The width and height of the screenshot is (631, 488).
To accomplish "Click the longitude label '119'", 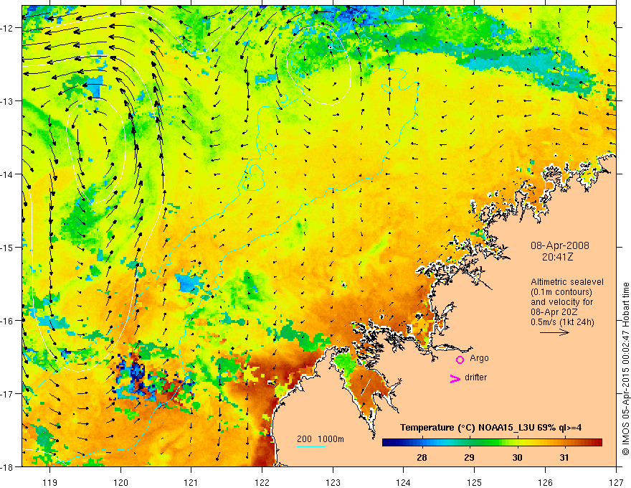I will 50,482.
